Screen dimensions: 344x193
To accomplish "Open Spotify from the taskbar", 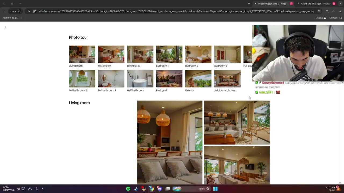I will point(128,189).
